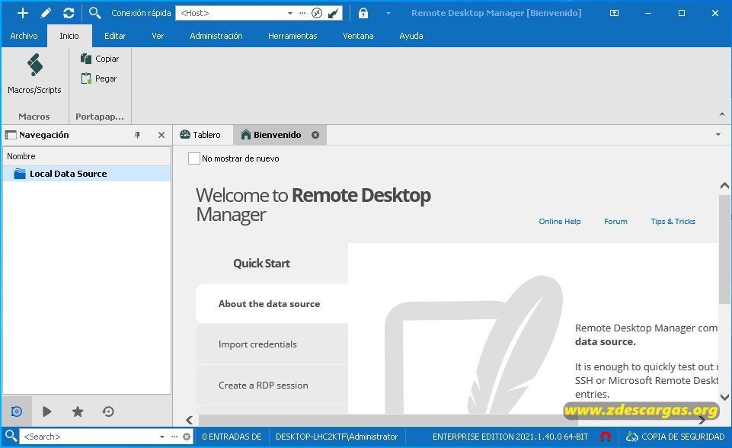Click the display switch icon in title bar
This screenshot has height=448, width=732.
click(615, 13)
